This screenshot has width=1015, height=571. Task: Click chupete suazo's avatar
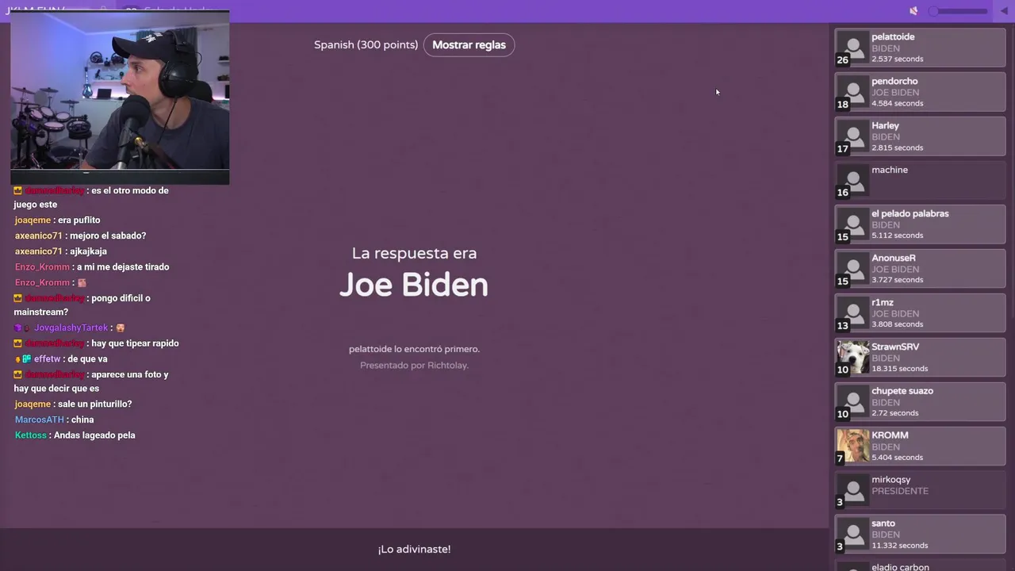click(x=853, y=402)
